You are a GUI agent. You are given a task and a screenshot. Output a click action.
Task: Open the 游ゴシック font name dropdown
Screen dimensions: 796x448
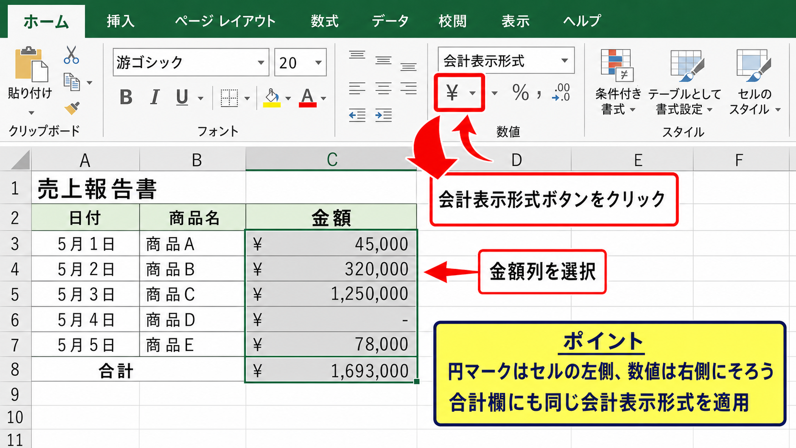pyautogui.click(x=261, y=63)
